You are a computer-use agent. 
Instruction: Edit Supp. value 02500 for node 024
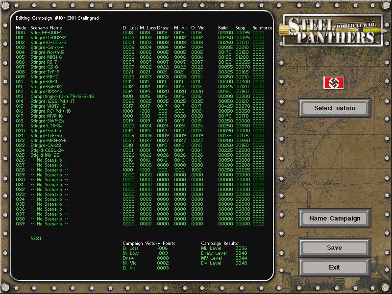[x=243, y=150]
